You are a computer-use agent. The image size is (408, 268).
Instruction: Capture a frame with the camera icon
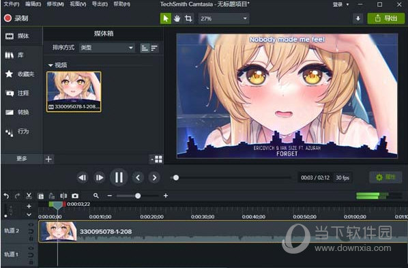point(75,196)
